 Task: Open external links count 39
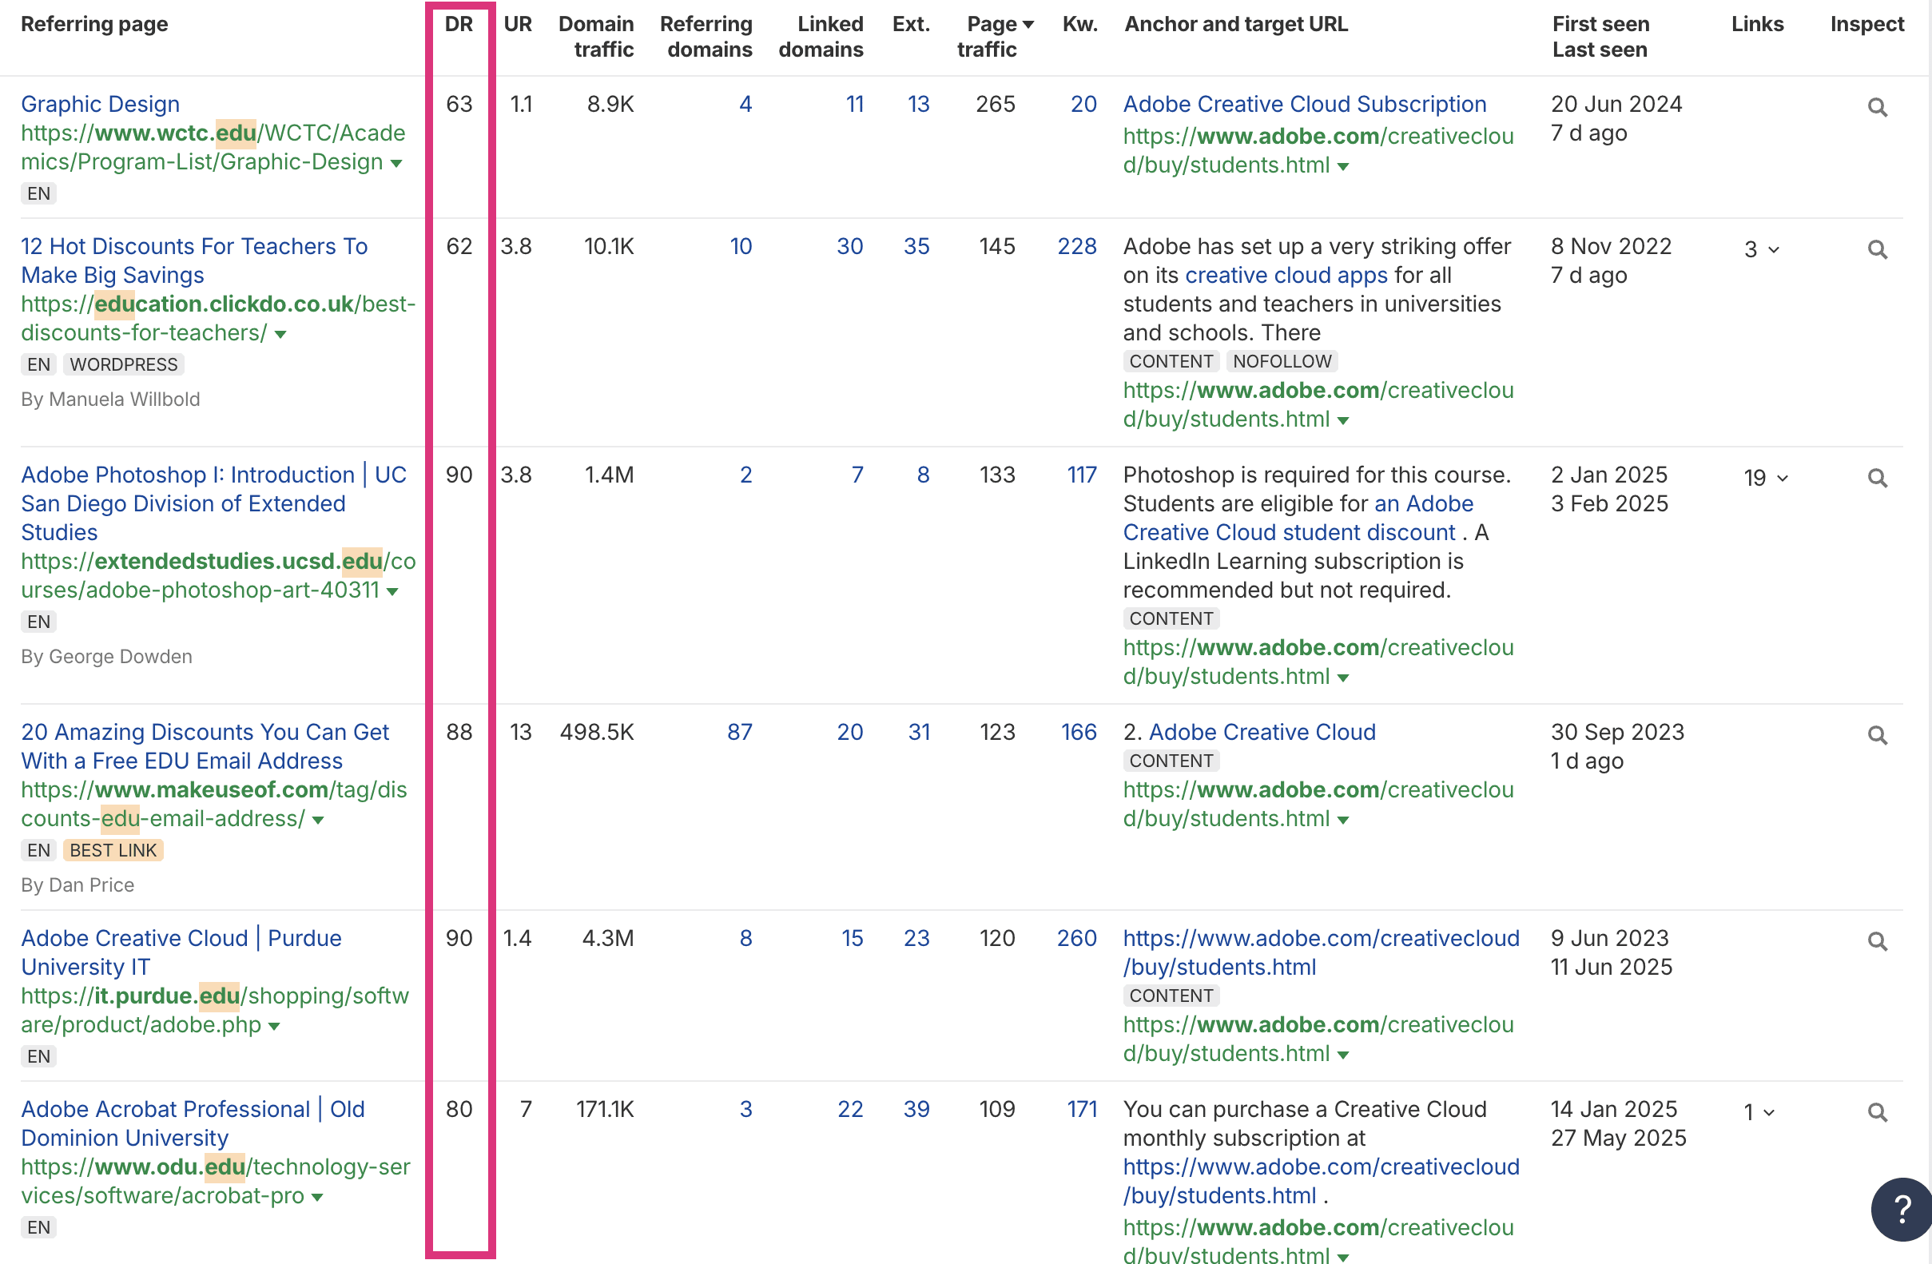tap(916, 1109)
